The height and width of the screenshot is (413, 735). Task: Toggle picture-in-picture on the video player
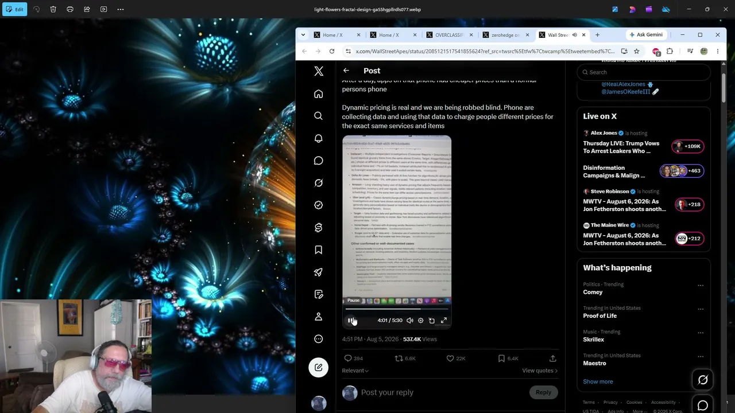(x=432, y=321)
